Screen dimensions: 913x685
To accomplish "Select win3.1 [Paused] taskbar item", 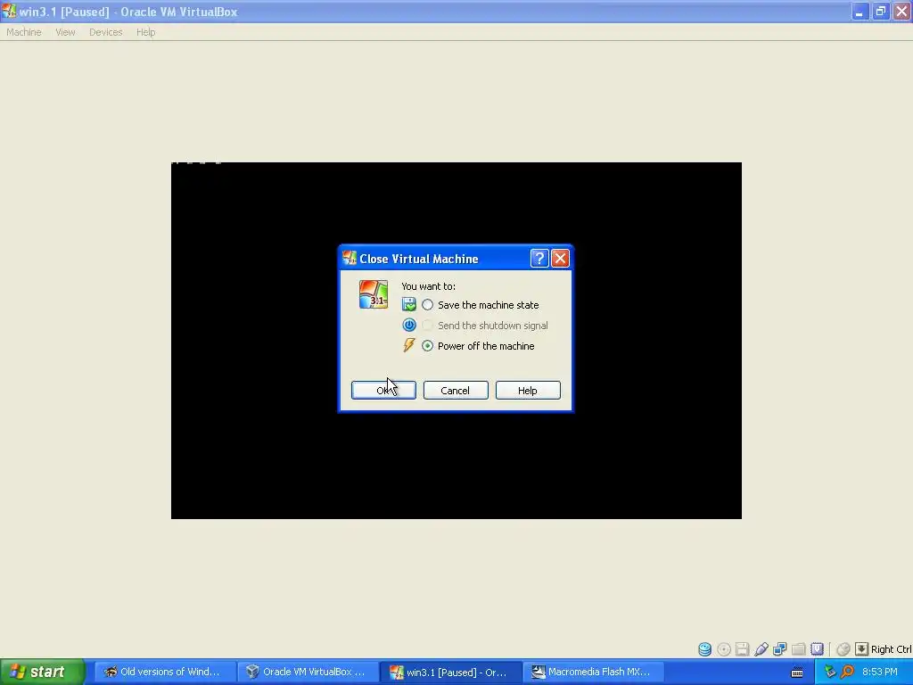I will coord(449,672).
